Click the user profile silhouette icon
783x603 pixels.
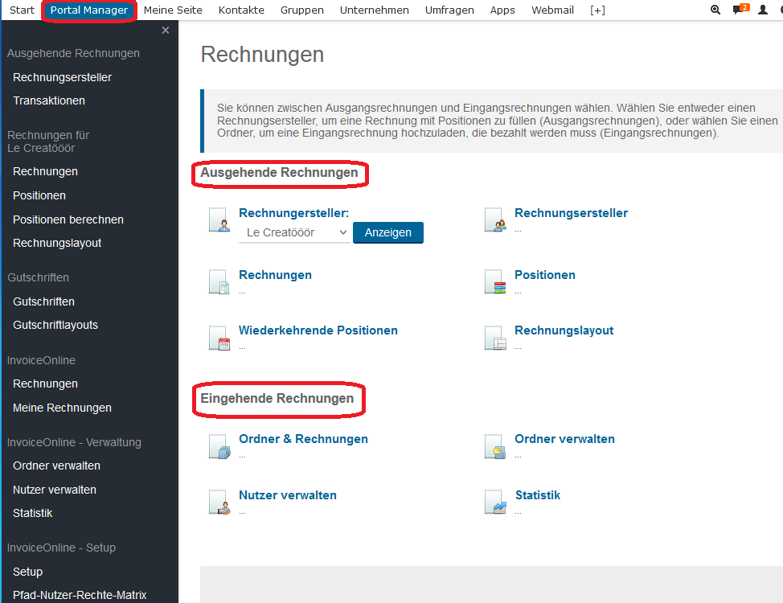coord(760,10)
